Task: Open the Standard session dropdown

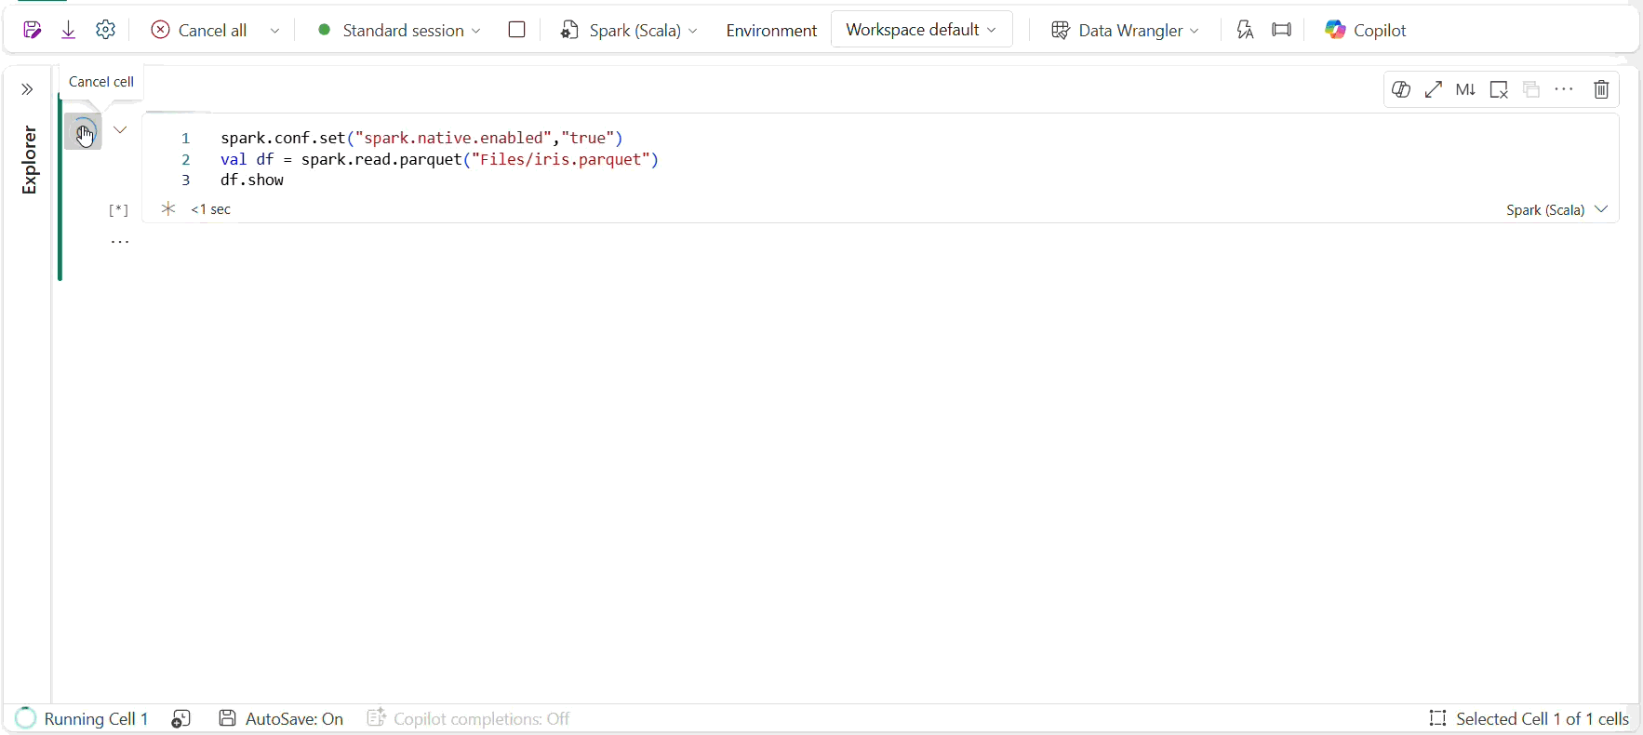Action: click(399, 30)
